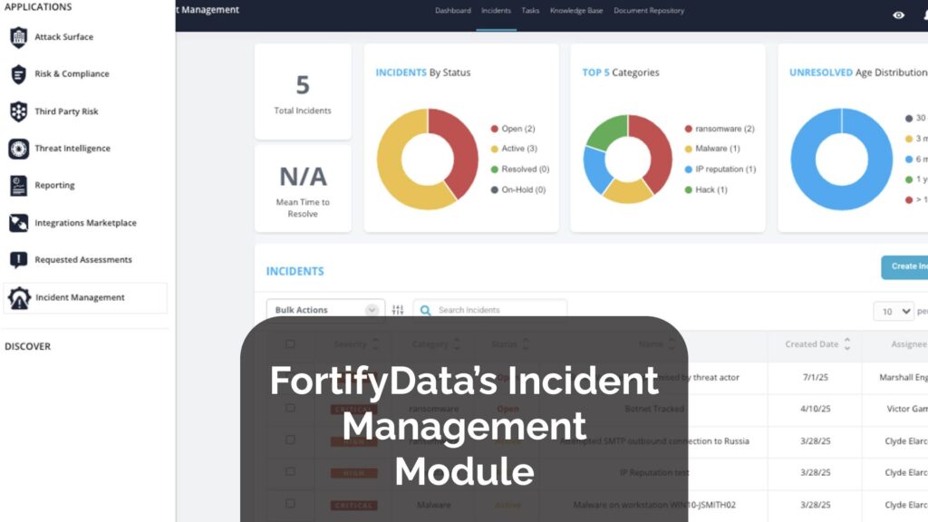Click the filter sliders icon beside search
Image resolution: width=928 pixels, height=522 pixels.
(x=398, y=310)
